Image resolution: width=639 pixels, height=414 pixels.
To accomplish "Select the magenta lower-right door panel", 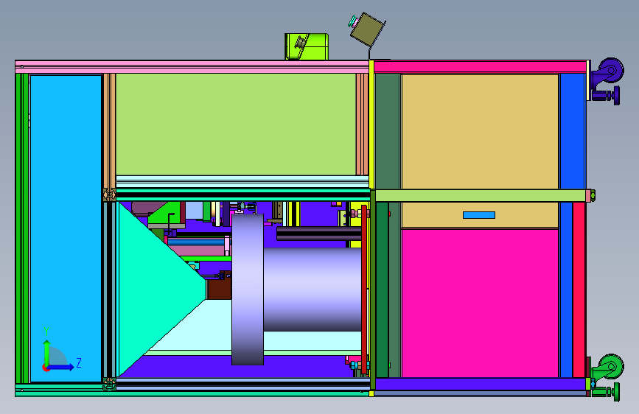I will [x=480, y=304].
